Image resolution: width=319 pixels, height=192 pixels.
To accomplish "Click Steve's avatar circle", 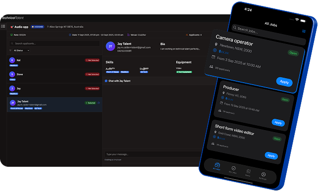I will [x=12, y=74].
